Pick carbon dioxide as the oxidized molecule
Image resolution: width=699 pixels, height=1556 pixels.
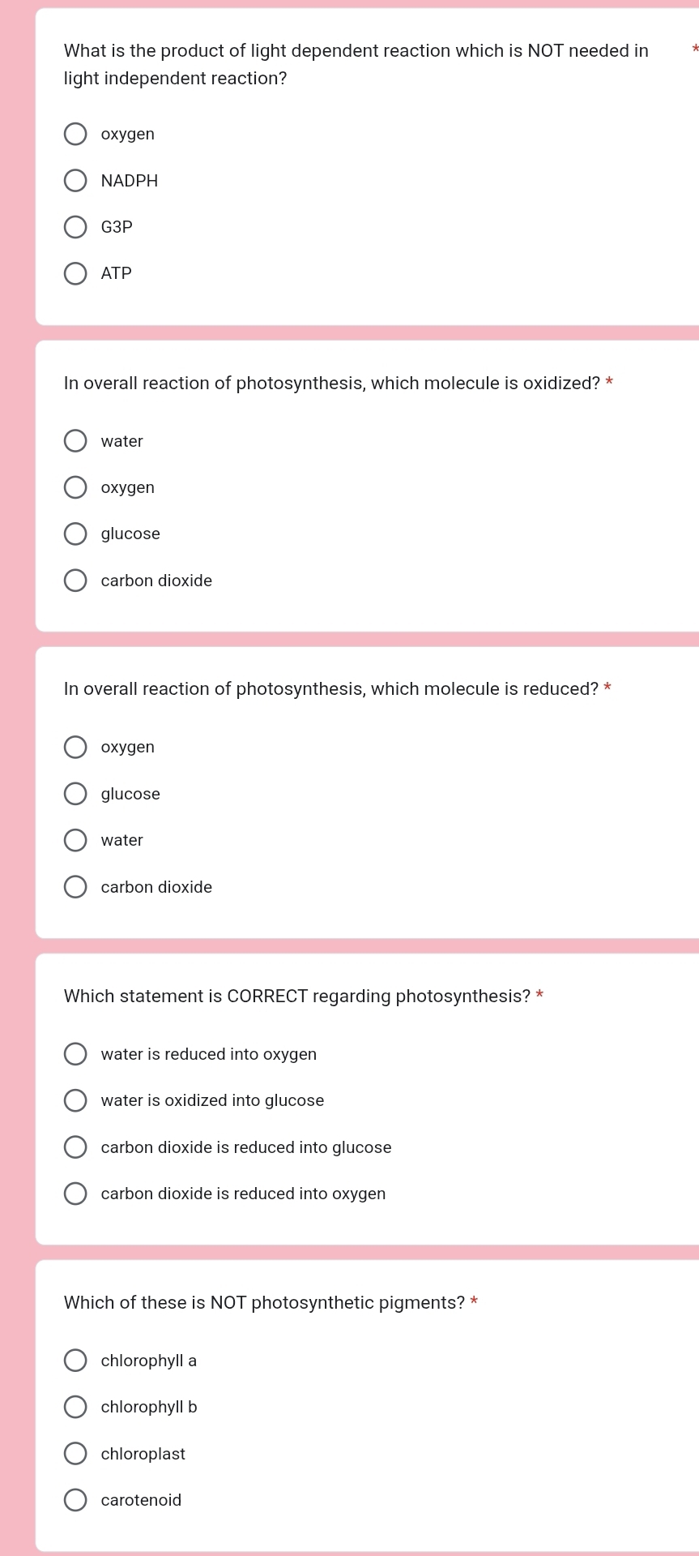[x=75, y=581]
